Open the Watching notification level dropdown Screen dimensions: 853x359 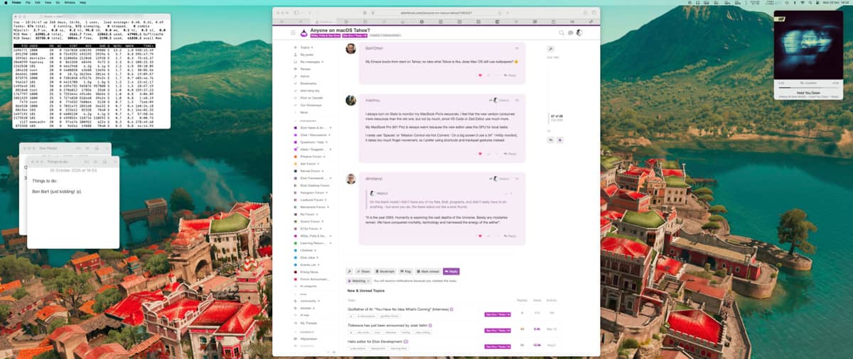[358, 281]
